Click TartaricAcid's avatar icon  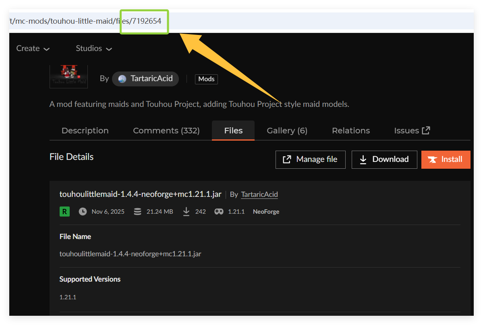click(x=122, y=79)
